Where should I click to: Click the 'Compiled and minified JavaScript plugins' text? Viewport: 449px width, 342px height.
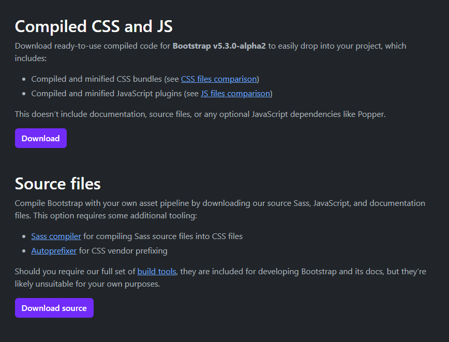(x=107, y=94)
